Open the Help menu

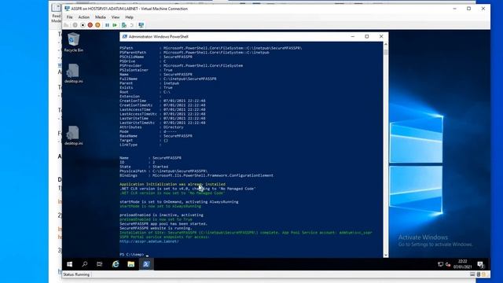pyautogui.click(x=129, y=17)
